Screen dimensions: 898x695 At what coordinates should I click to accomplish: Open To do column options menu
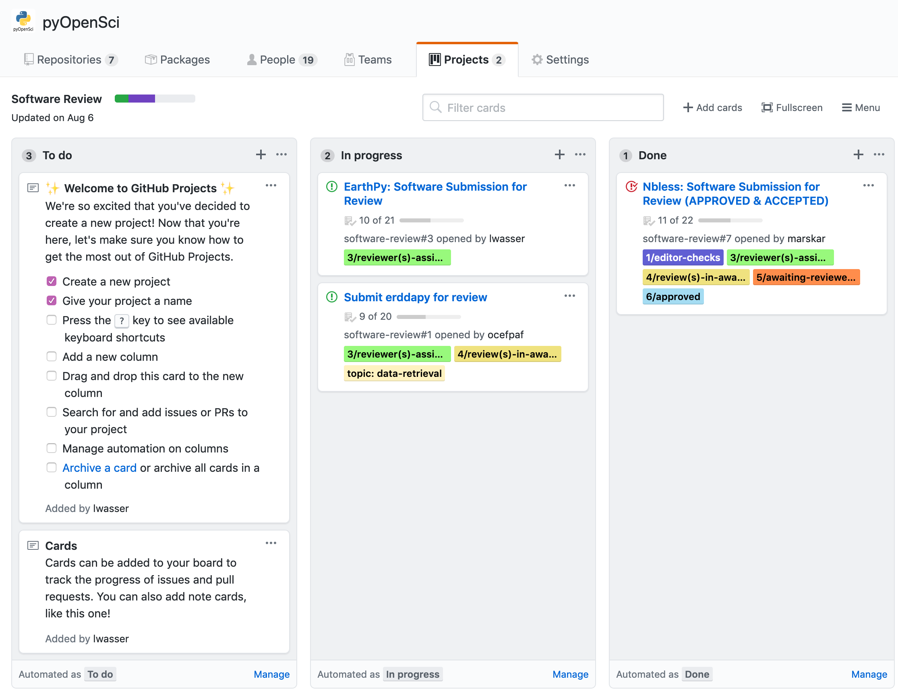click(281, 154)
